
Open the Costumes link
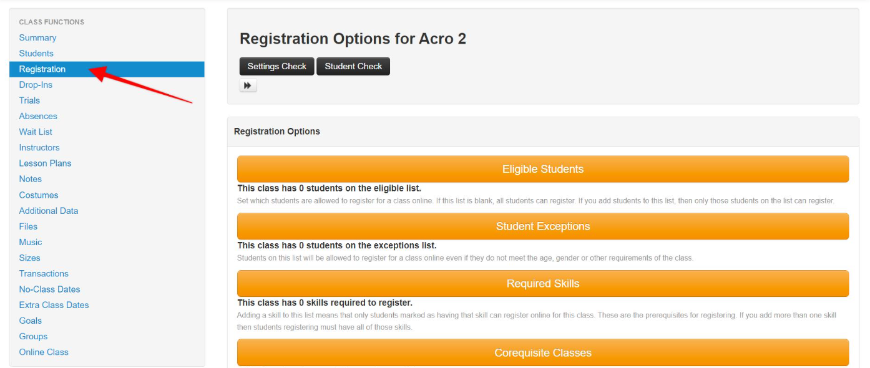(39, 195)
